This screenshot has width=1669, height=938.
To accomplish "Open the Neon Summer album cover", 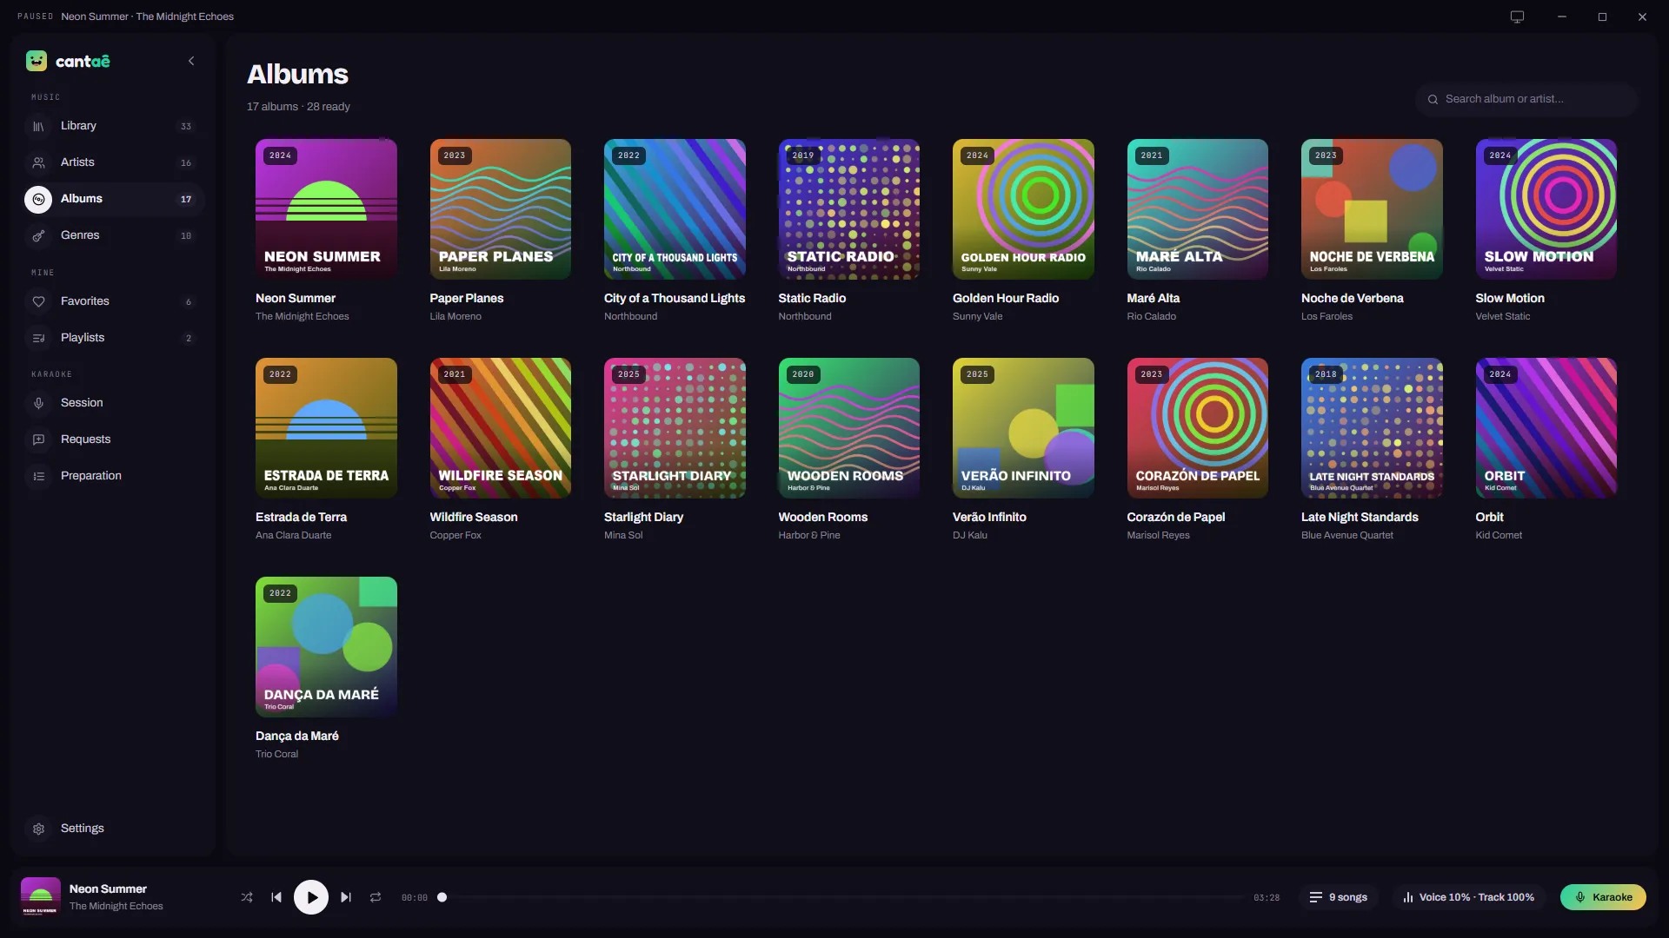I will [x=326, y=209].
